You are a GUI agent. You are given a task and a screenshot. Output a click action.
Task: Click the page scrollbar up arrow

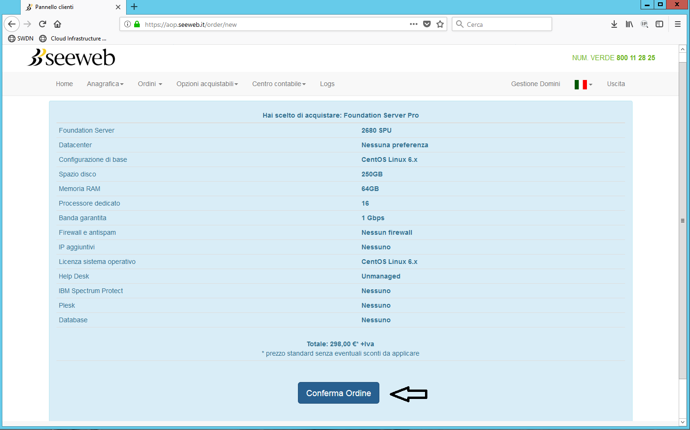click(x=682, y=49)
